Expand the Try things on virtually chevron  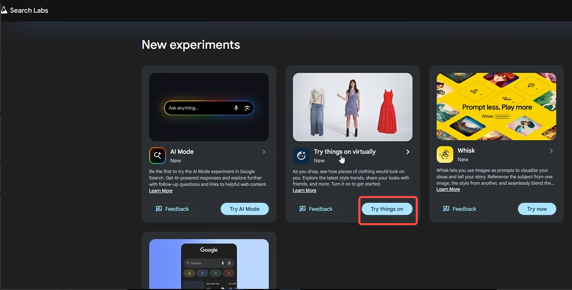point(408,152)
